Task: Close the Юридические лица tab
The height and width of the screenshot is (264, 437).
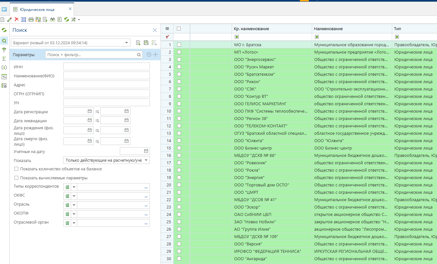Action: pyautogui.click(x=70, y=9)
